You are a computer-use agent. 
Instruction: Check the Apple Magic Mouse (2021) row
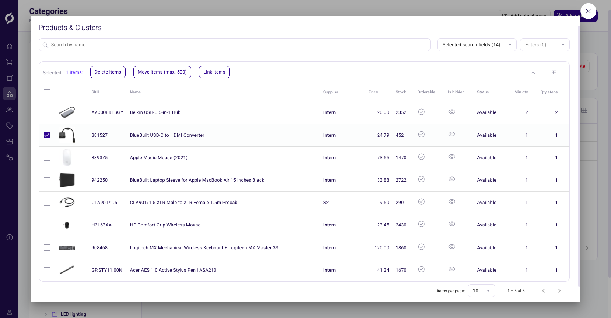pyautogui.click(x=47, y=158)
